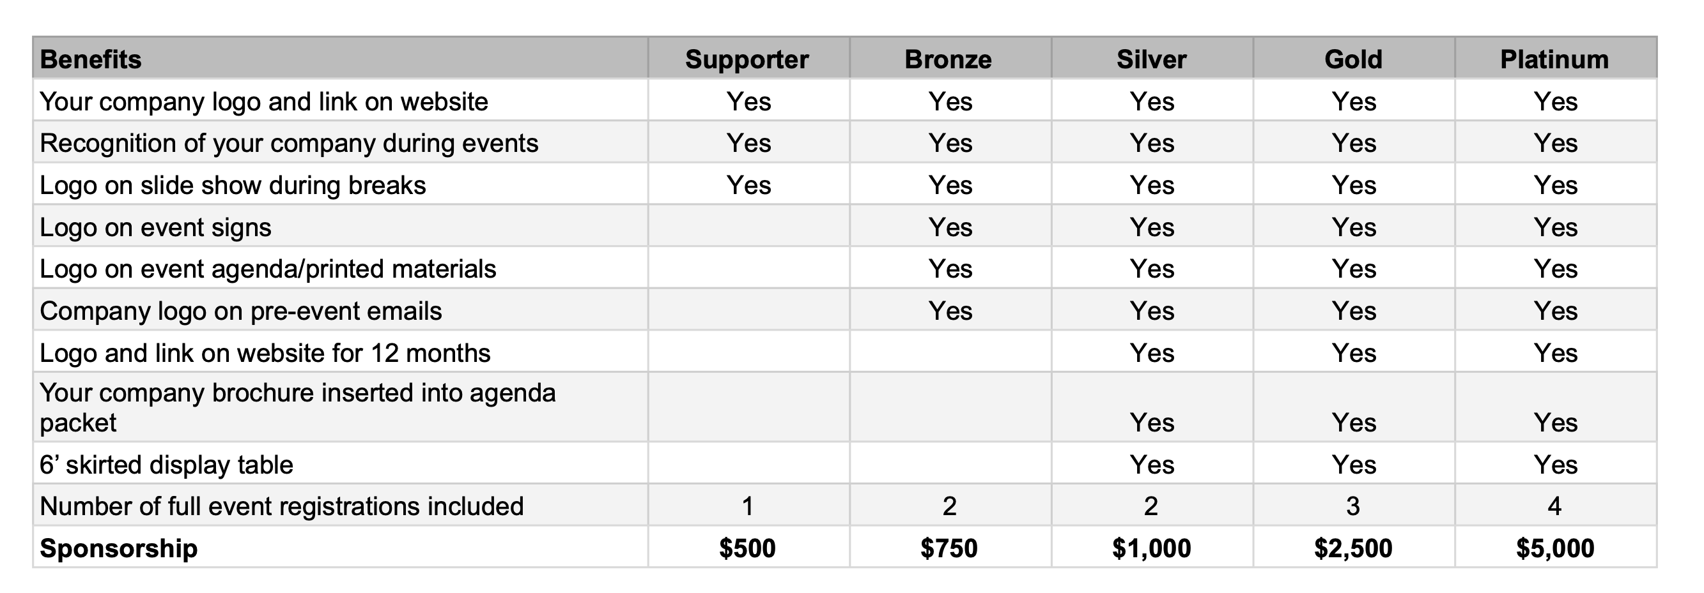Viewport: 1704px width, 593px height.
Task: Select the Supporter column header
Action: [747, 59]
